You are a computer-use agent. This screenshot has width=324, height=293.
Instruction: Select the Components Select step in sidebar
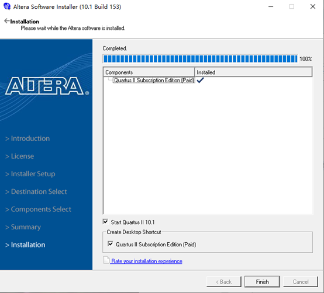38,210
